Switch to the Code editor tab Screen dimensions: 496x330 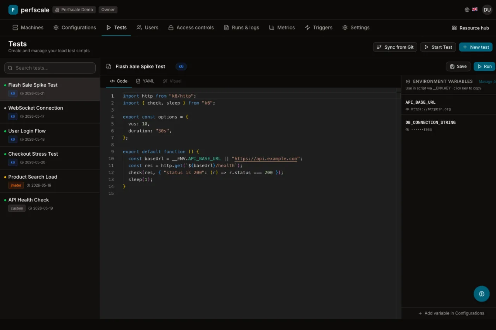tap(119, 81)
